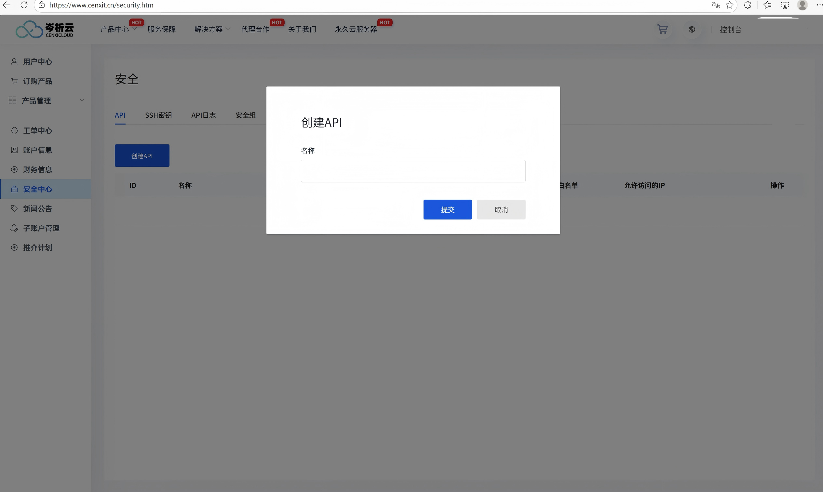Click the favorites star icon in address bar
Viewport: 823px width, 492px height.
[730, 5]
